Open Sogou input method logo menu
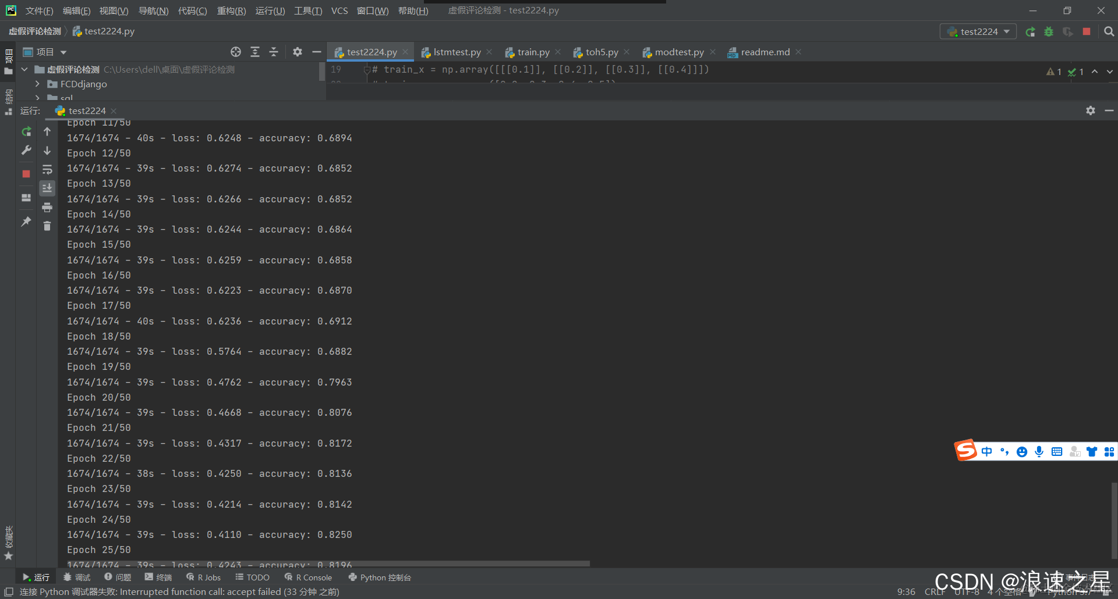The height and width of the screenshot is (599, 1118). (965, 450)
